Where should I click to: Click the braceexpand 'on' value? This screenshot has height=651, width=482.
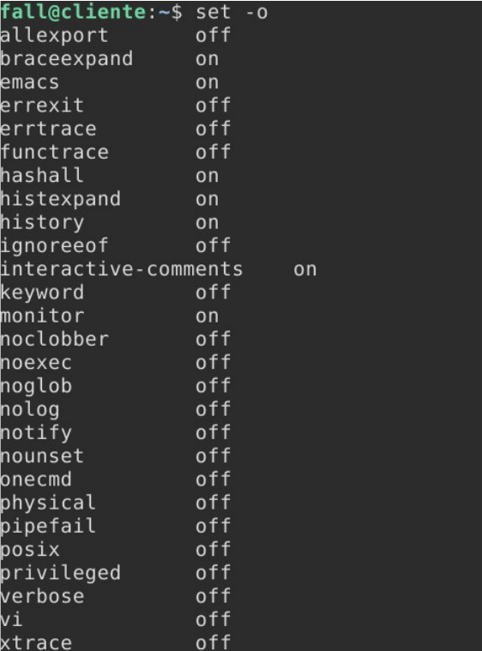point(208,59)
